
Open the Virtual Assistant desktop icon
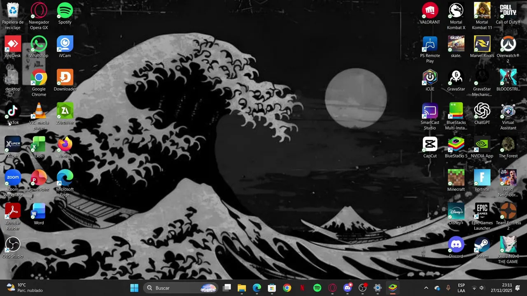(x=508, y=116)
